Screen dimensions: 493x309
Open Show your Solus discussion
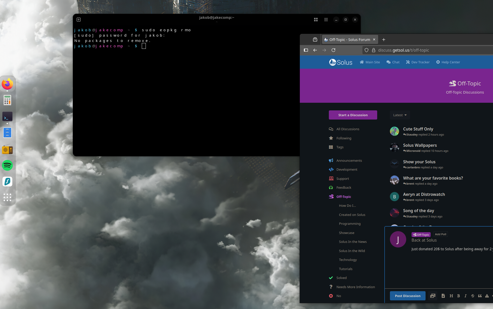coord(419,162)
